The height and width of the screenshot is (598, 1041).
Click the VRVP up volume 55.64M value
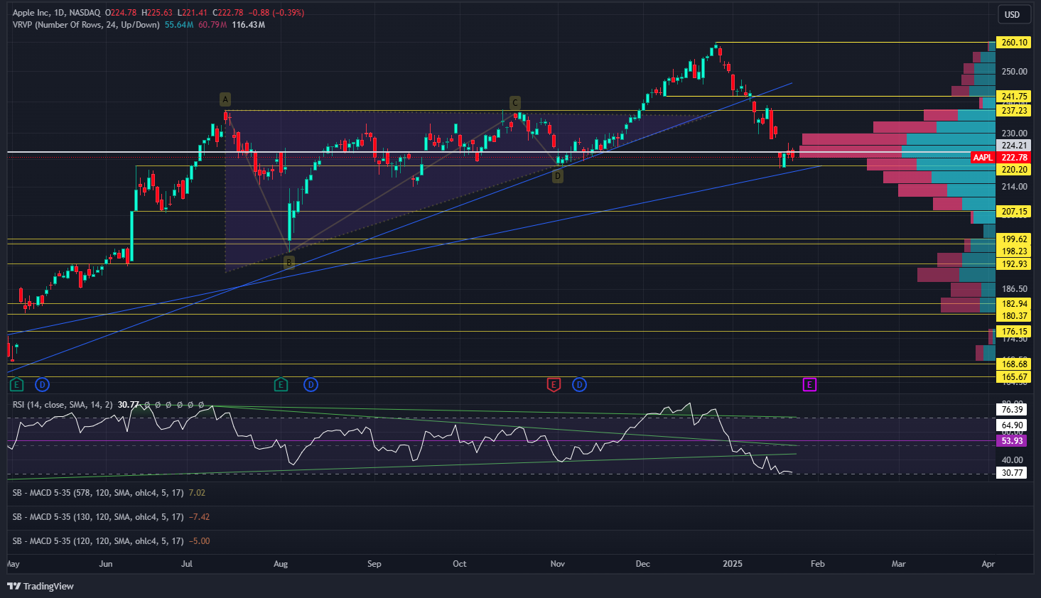[x=179, y=25]
